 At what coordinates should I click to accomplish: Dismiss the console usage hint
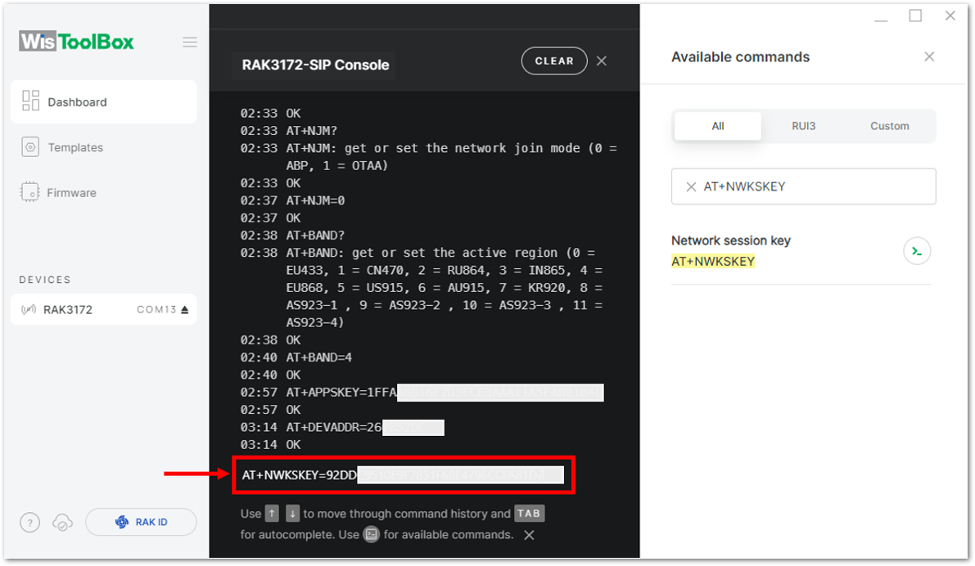[529, 535]
